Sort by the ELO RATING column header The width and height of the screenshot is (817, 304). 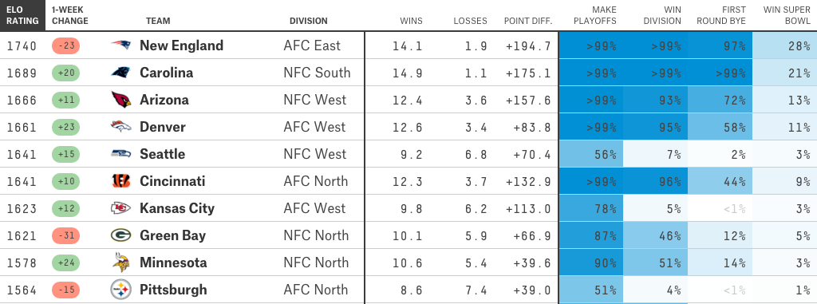pos(22,16)
